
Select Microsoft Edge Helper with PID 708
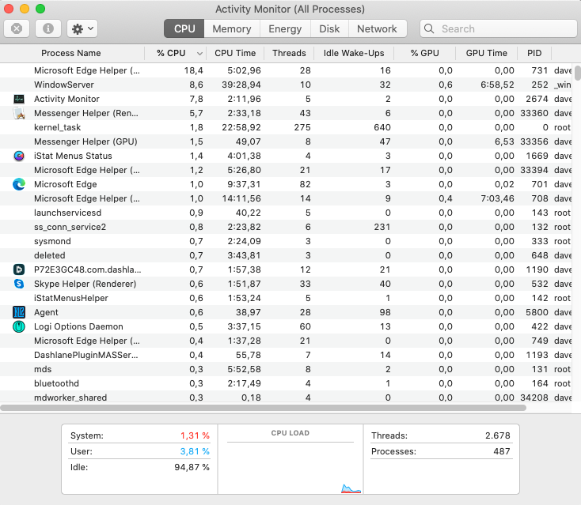[286, 198]
